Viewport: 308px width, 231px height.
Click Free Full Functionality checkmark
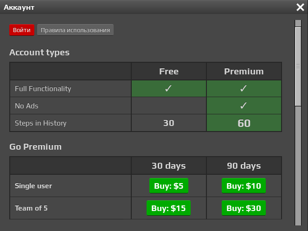coord(168,88)
